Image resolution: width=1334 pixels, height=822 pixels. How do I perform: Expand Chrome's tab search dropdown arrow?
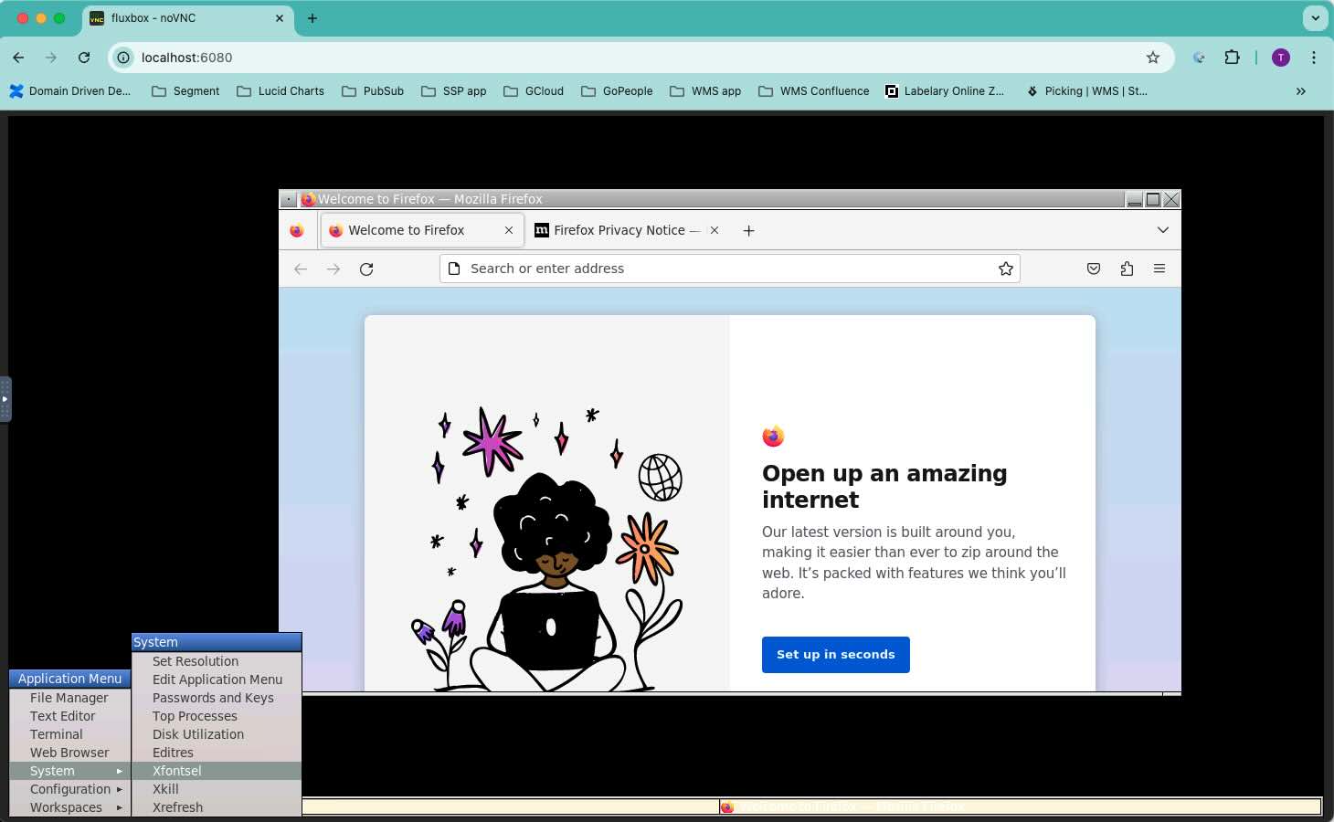[x=1315, y=18]
